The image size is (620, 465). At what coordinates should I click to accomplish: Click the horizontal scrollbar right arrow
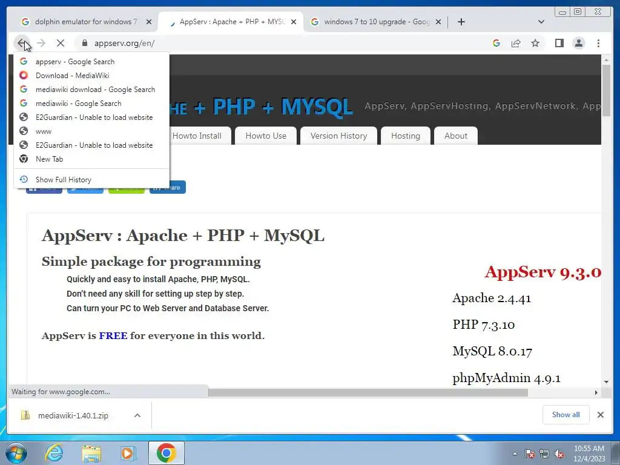click(x=596, y=392)
